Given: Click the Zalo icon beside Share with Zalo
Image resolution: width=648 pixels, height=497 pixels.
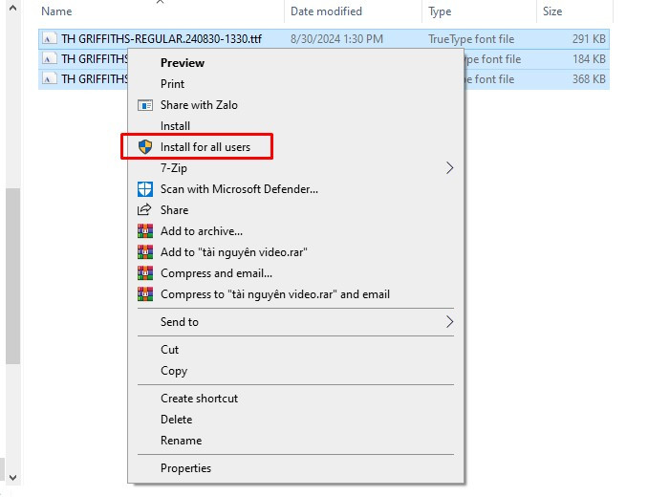Looking at the screenshot, I should [145, 105].
